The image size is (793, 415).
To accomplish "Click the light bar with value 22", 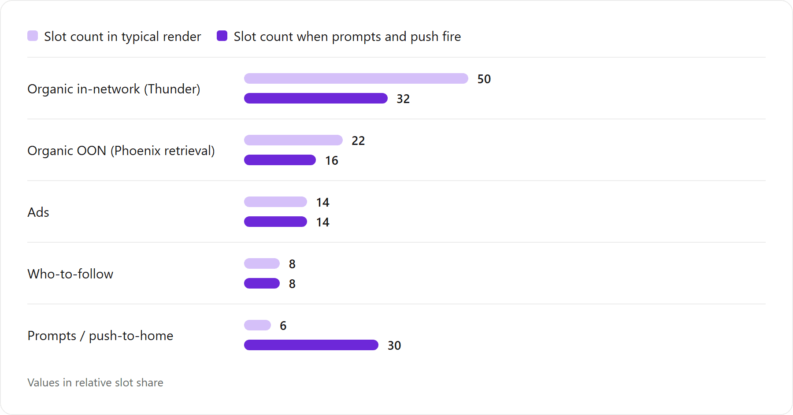I will [293, 140].
